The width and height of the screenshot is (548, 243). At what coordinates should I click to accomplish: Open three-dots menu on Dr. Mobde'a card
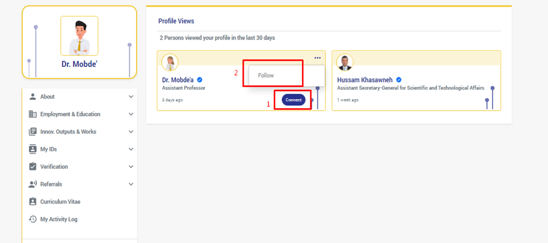tap(317, 58)
